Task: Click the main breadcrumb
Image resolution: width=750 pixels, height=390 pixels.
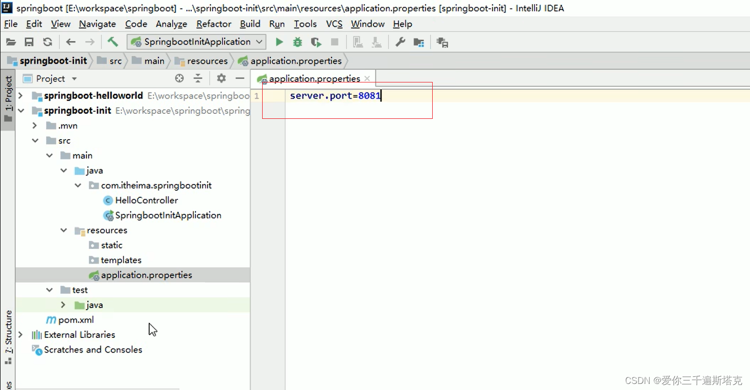Action: click(148, 61)
